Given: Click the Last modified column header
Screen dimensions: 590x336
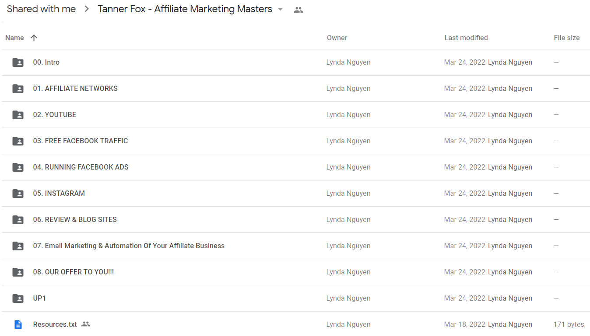Looking at the screenshot, I should tap(466, 38).
